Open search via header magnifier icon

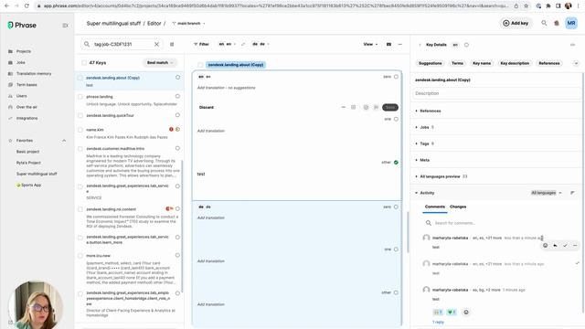(544, 23)
